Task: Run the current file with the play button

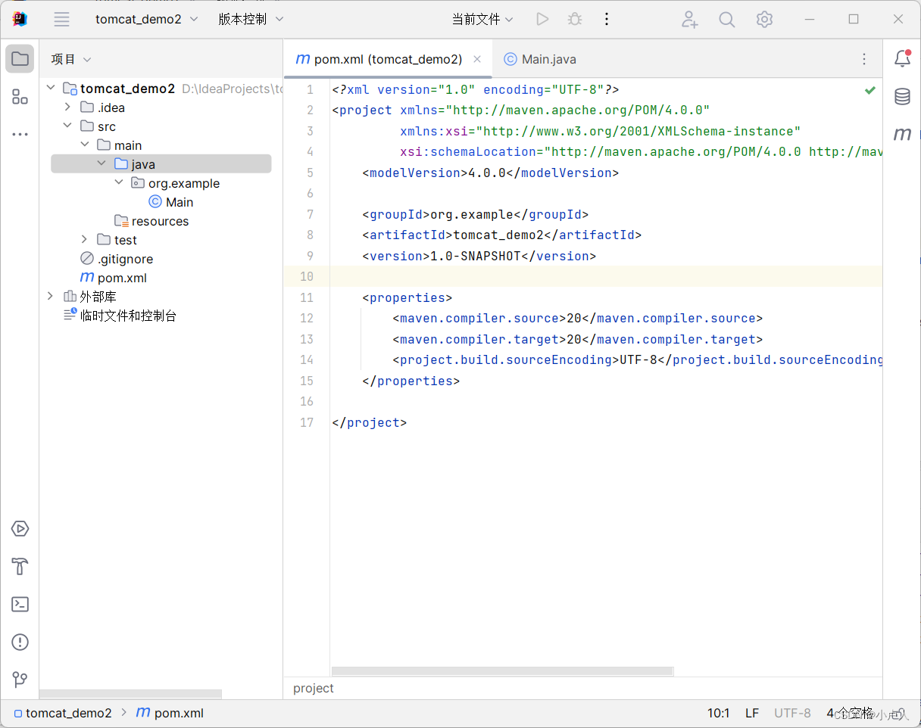Action: (x=542, y=19)
